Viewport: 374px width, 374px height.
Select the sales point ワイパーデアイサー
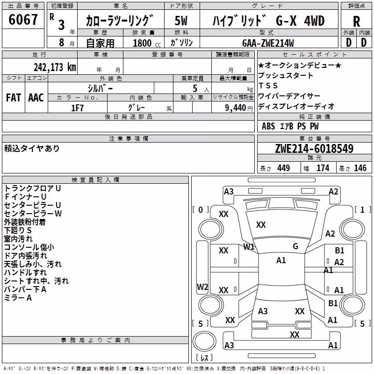tap(289, 96)
